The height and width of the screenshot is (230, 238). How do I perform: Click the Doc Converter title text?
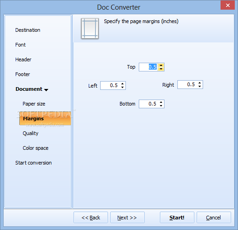pyautogui.click(x=119, y=7)
